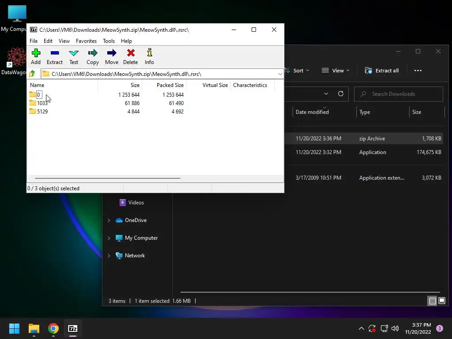Open the See more ellipsis menu in Explorer
Screen dimensions: 452x339
418,71
